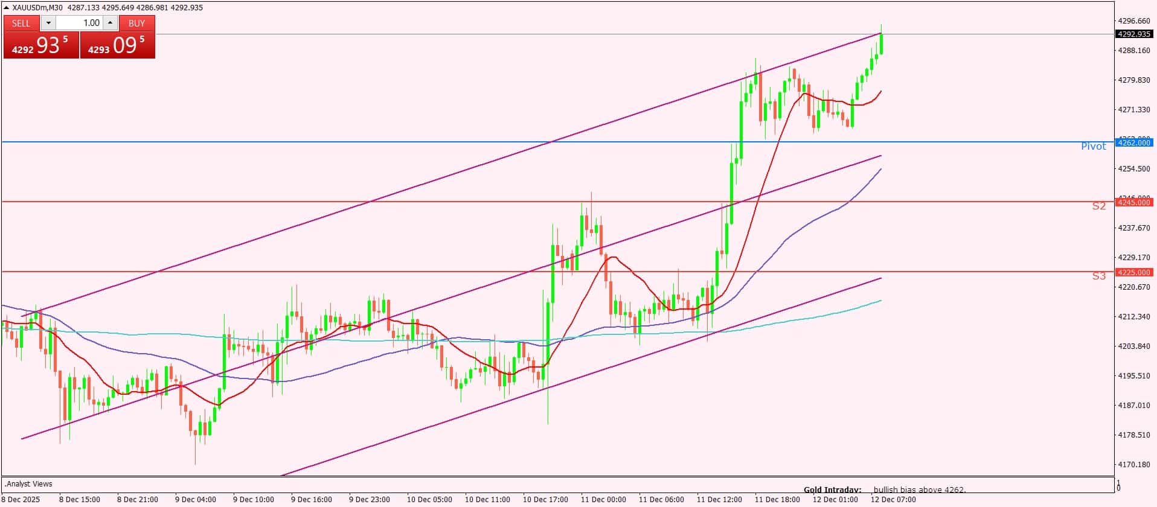
Task: Click the 'bullish bias above 4262.' text
Action: pos(920,490)
